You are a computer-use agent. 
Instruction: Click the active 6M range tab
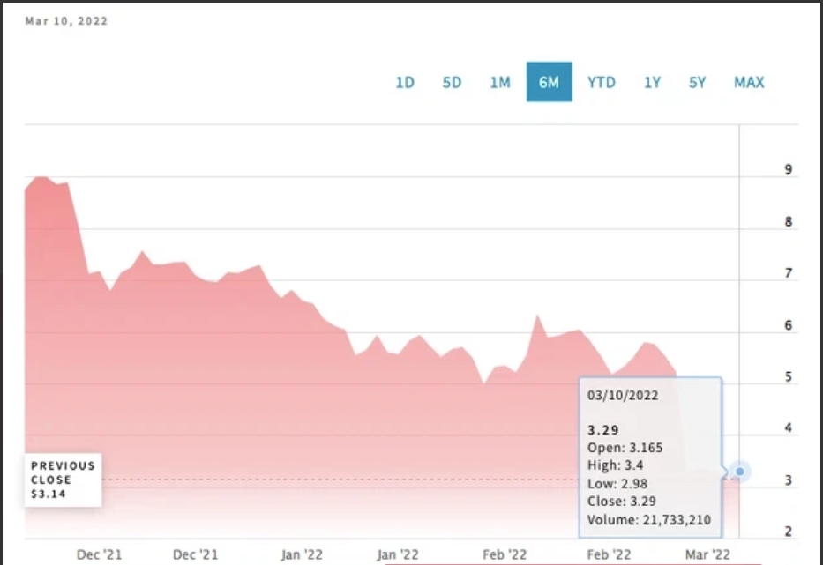pyautogui.click(x=549, y=82)
